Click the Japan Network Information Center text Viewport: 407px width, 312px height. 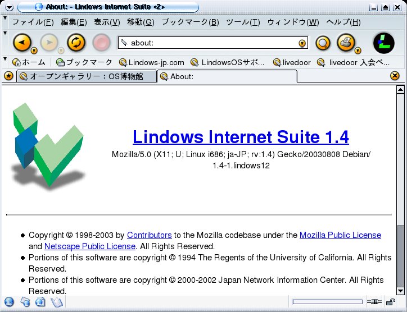click(282, 280)
